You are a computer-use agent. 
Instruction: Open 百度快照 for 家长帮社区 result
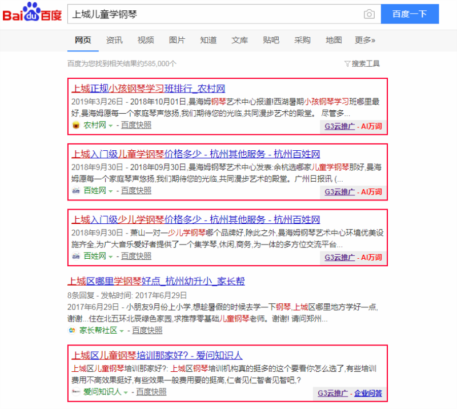(x=147, y=330)
